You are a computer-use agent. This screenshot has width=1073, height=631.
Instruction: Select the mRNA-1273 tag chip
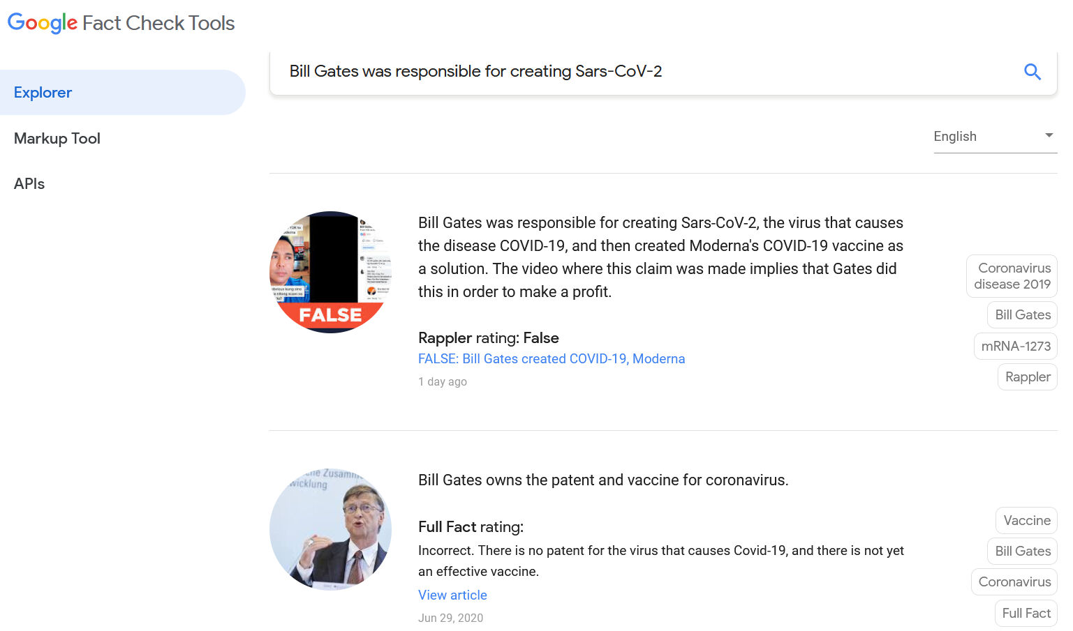(1015, 346)
